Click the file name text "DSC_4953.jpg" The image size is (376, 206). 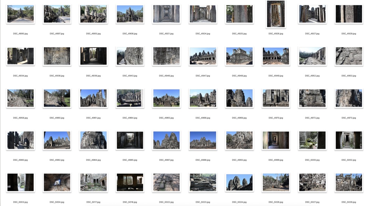(x=349, y=76)
